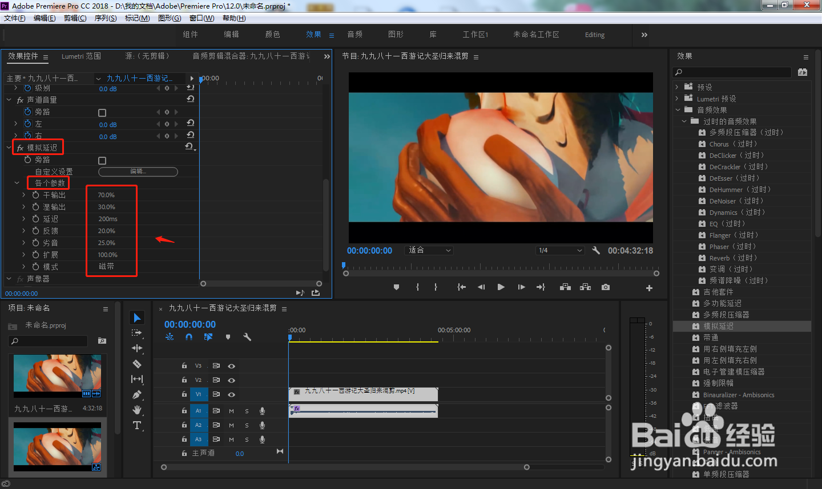Expand the 预设 folder in Effects

pos(677,87)
